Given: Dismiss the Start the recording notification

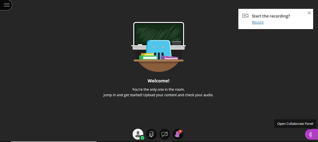Looking at the screenshot, I should tap(309, 13).
